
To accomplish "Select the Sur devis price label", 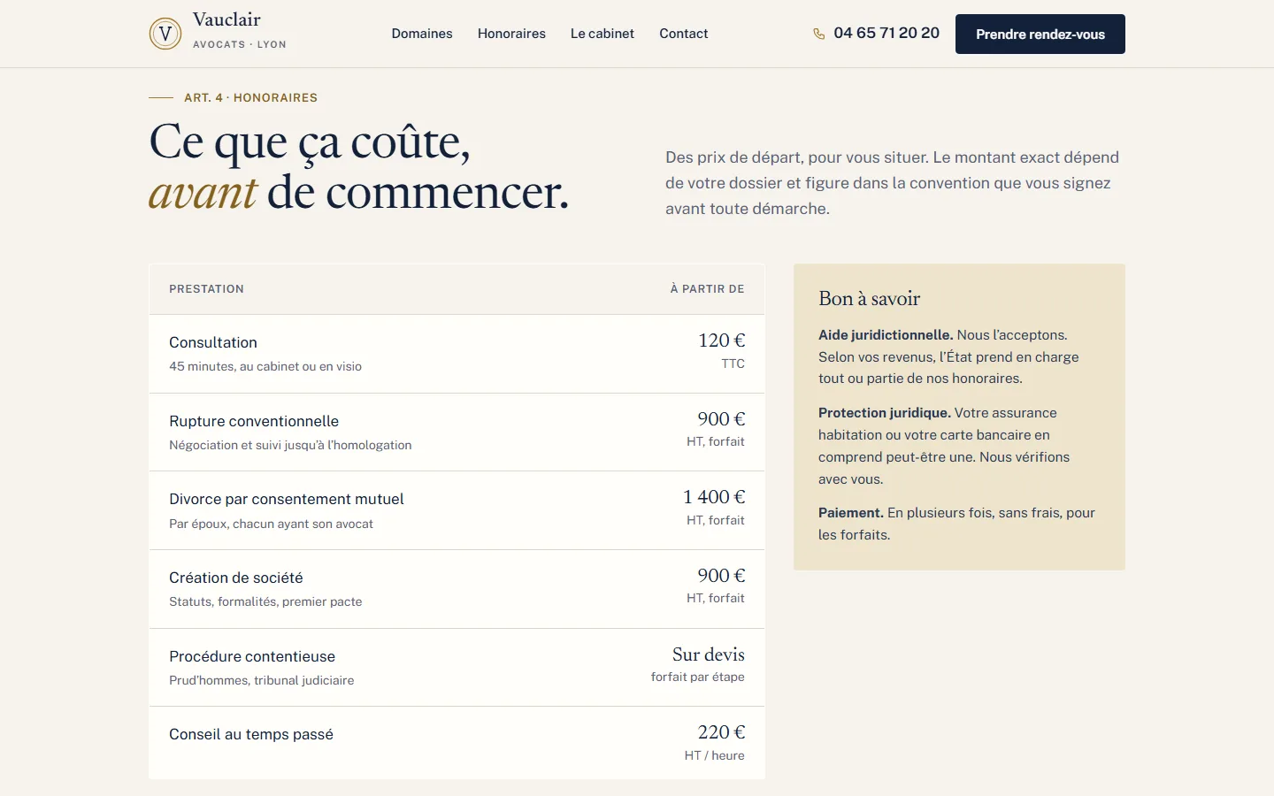I will tap(709, 654).
